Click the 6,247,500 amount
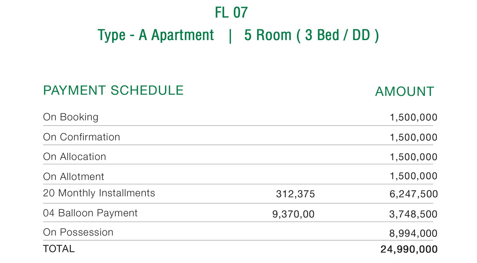The width and height of the screenshot is (477, 263). point(414,195)
